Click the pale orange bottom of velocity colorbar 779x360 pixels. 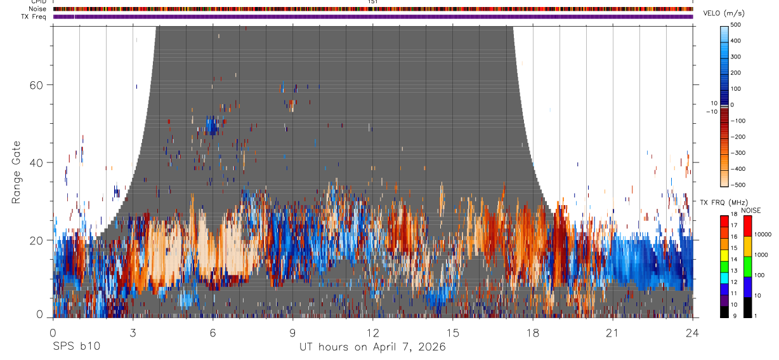click(724, 179)
